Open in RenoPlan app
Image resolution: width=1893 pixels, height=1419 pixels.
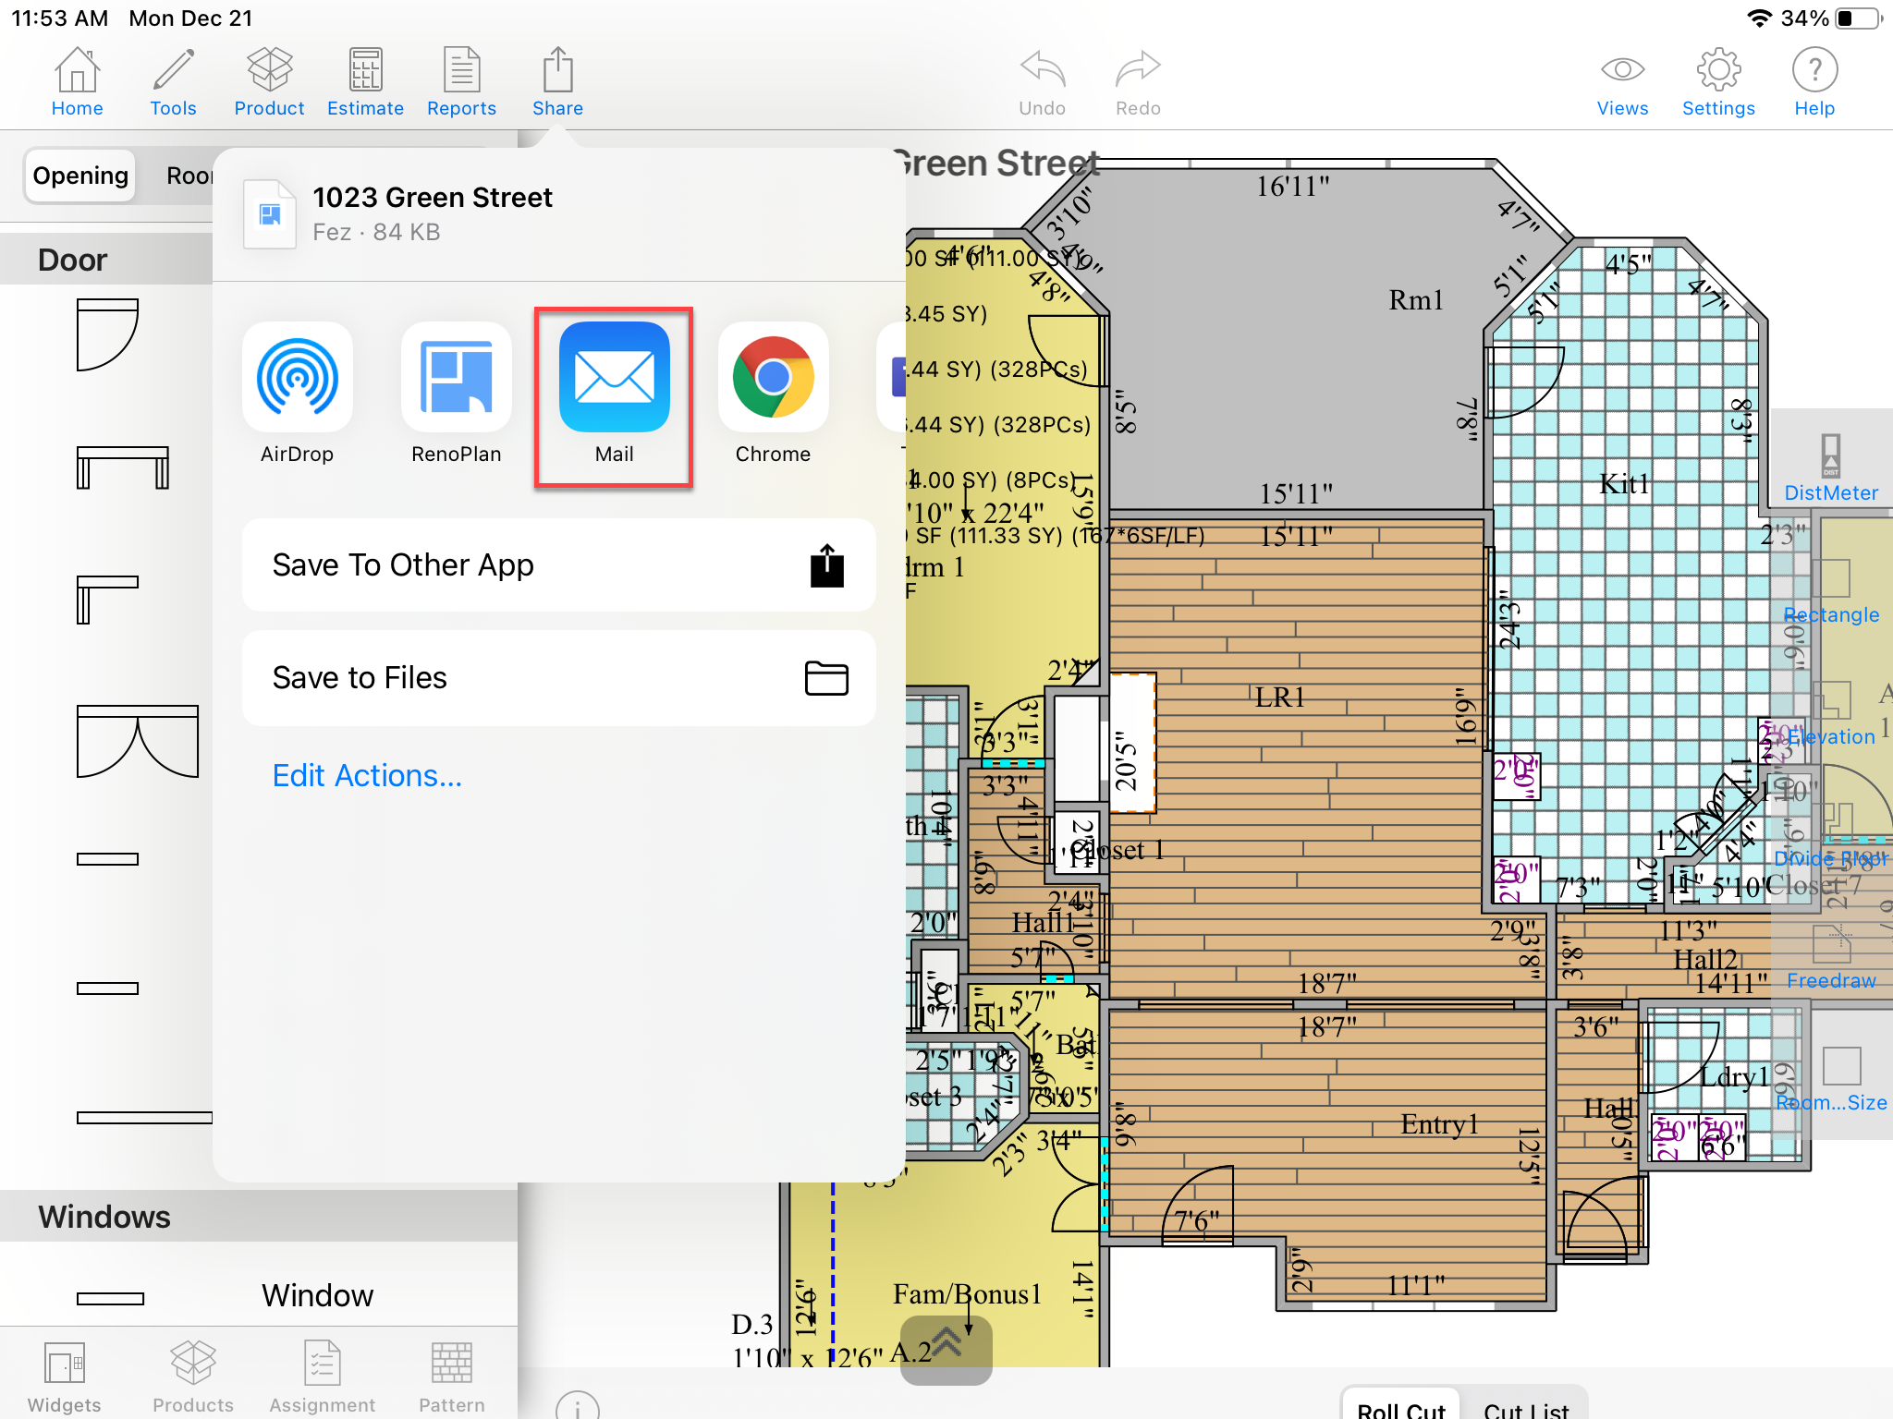click(456, 378)
